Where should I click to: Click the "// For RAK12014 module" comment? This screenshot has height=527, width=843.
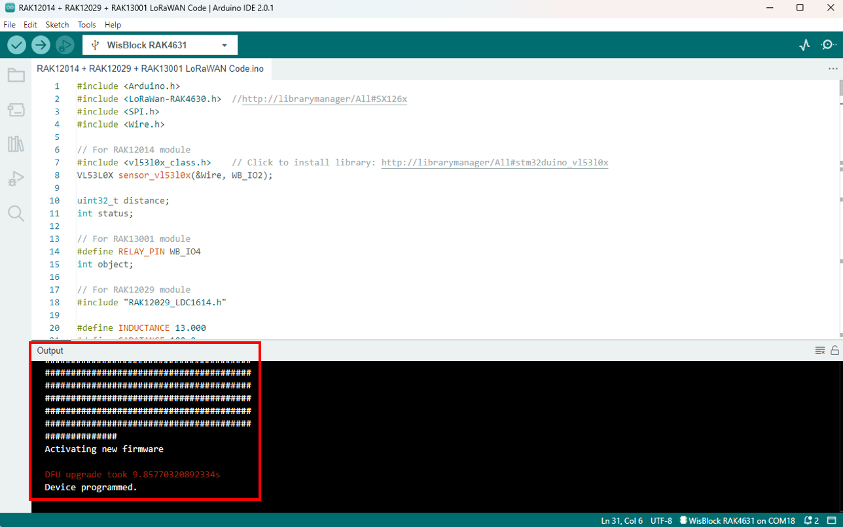[x=134, y=150]
